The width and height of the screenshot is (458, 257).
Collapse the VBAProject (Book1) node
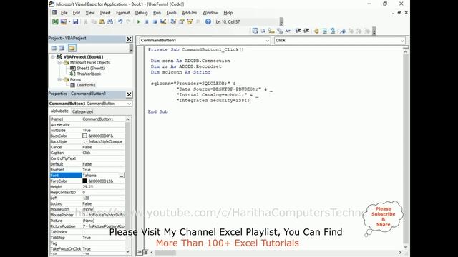(x=53, y=57)
